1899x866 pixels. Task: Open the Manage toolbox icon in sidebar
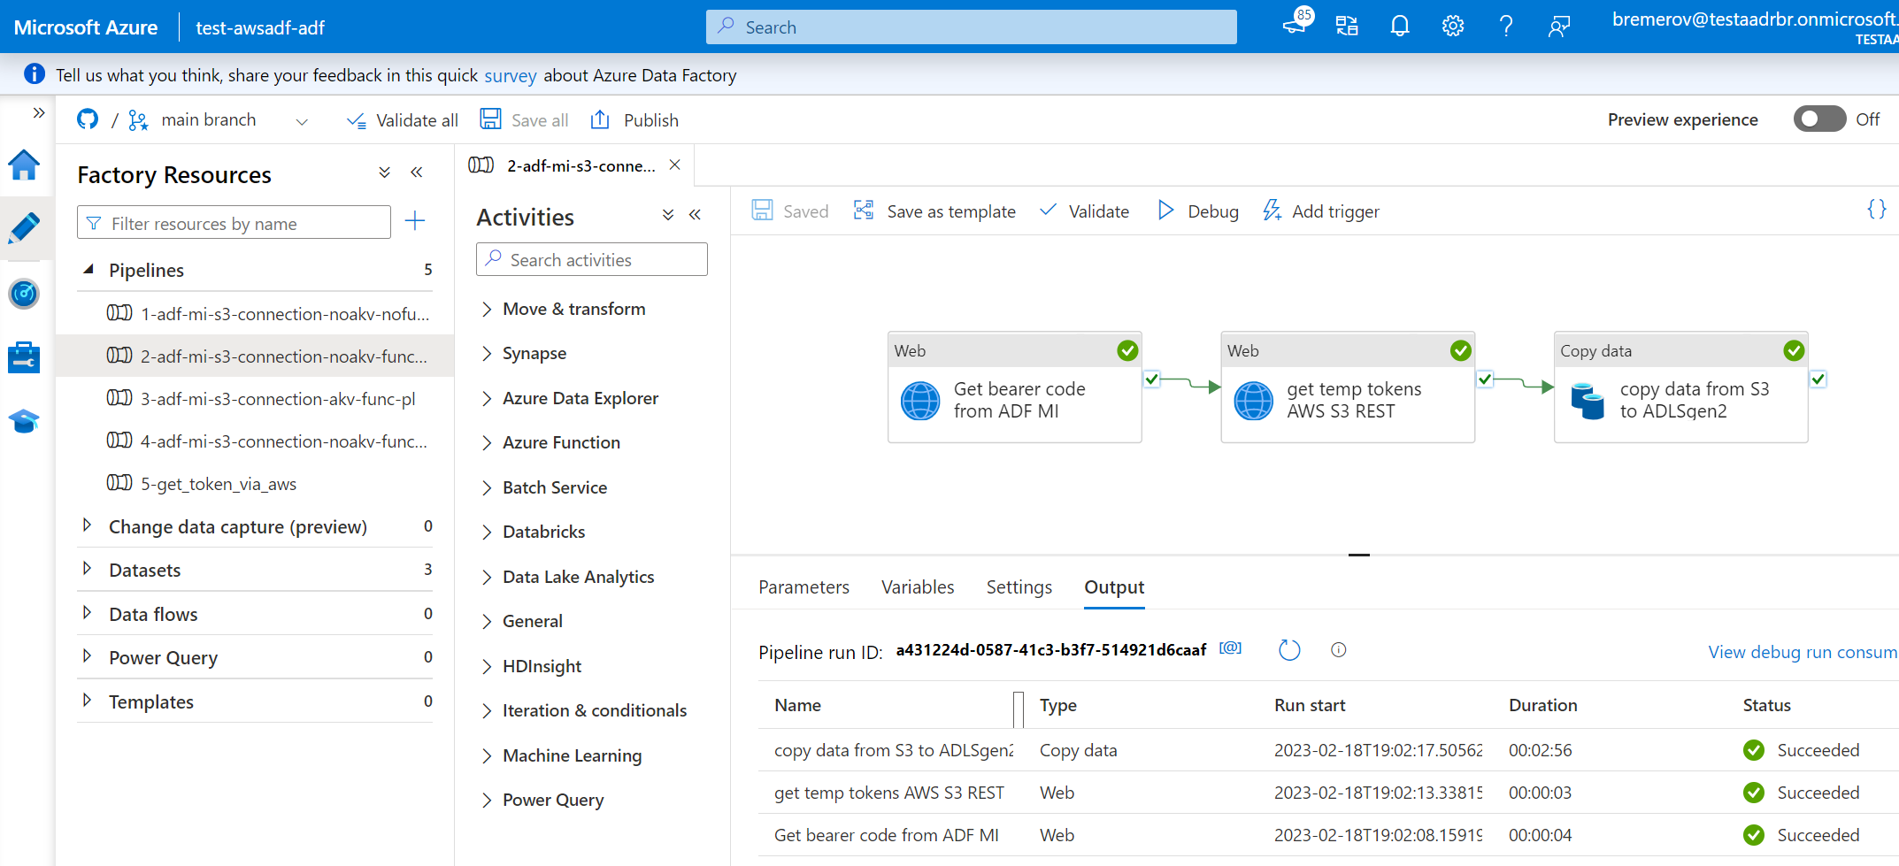click(24, 357)
